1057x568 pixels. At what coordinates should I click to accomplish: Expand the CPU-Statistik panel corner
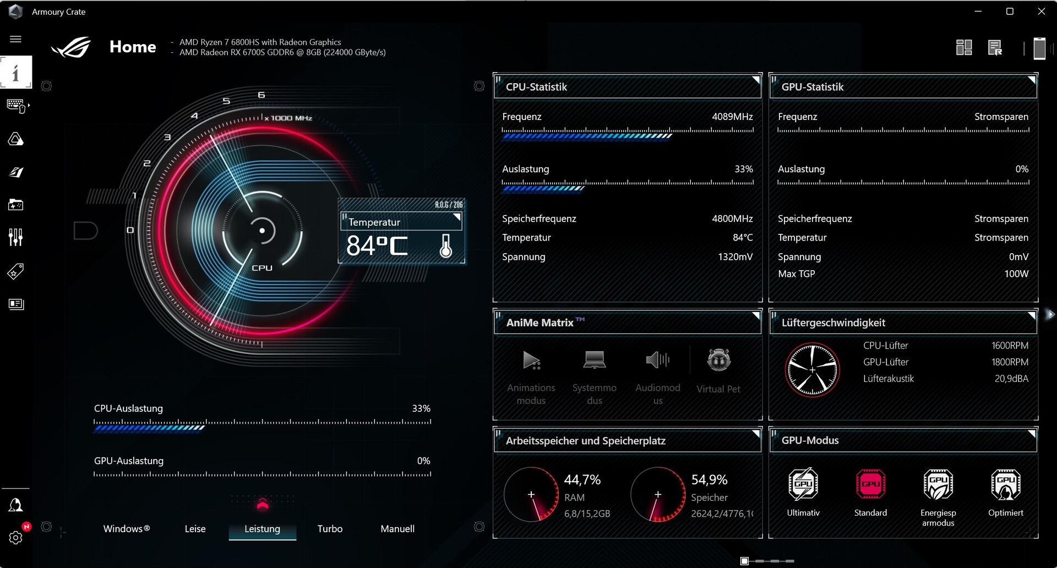756,80
